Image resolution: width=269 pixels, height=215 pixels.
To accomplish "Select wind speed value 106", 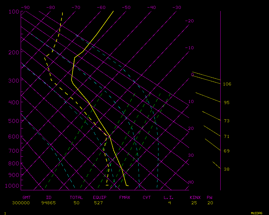I will (x=227, y=84).
